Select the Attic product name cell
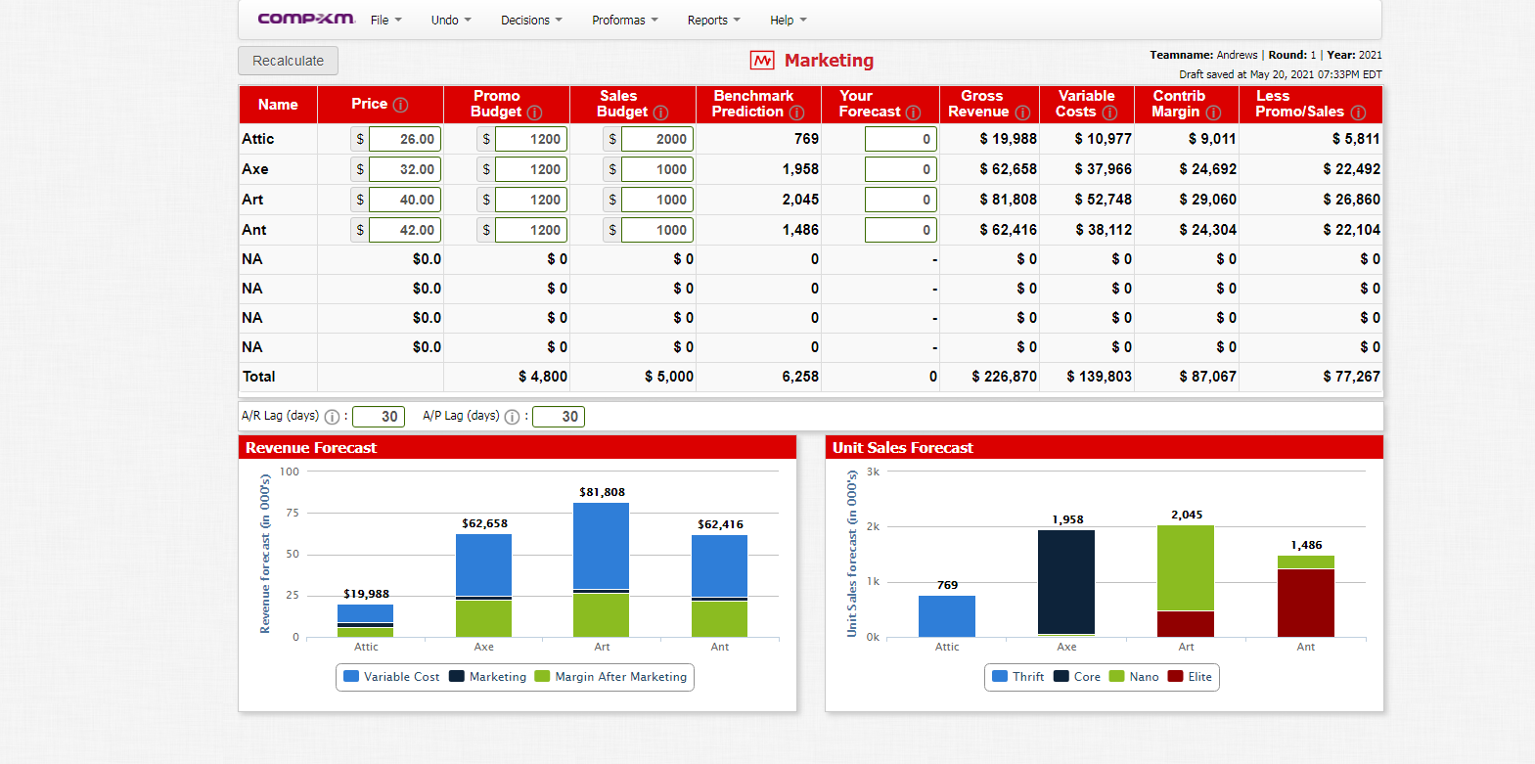The width and height of the screenshot is (1535, 764). (278, 139)
